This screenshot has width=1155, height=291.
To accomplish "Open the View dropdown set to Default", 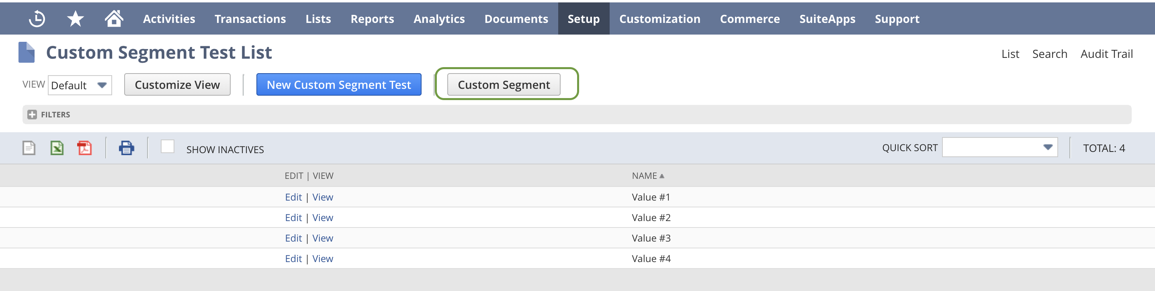I will pyautogui.click(x=80, y=85).
